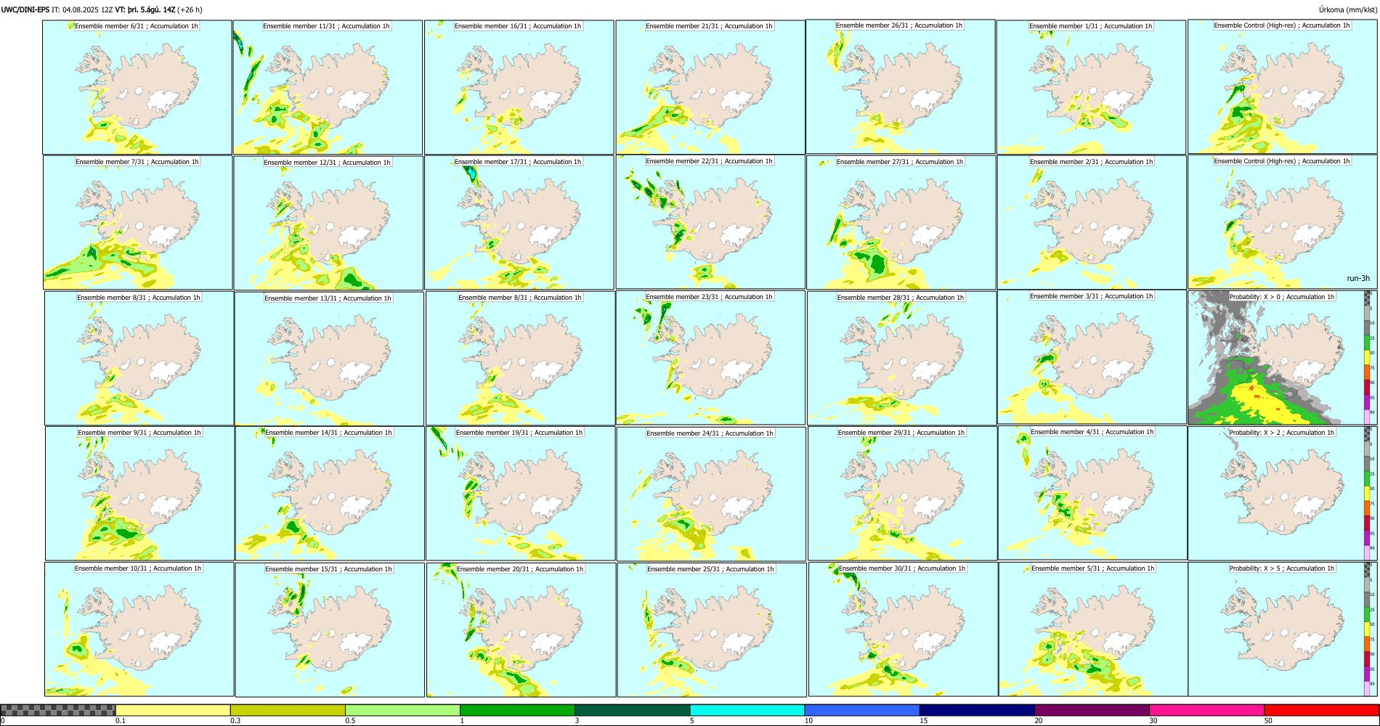
Task: Select the purple 20–30 legend swatch
Action: [1092, 710]
